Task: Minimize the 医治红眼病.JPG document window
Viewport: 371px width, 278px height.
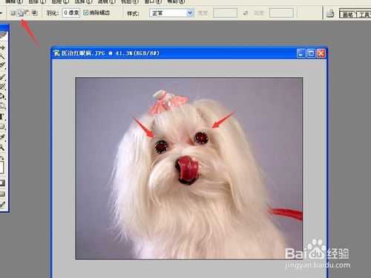Action: 301,53
